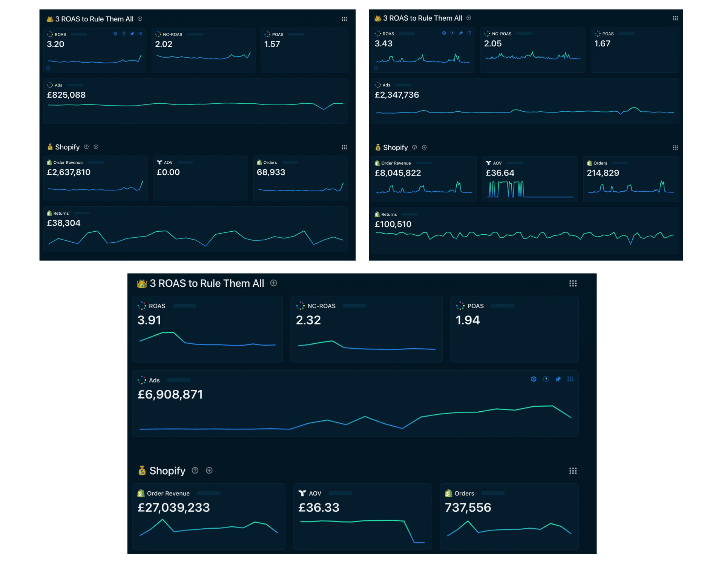Click plus icon beside bottom Shopify title
The image size is (724, 566).
point(209,470)
